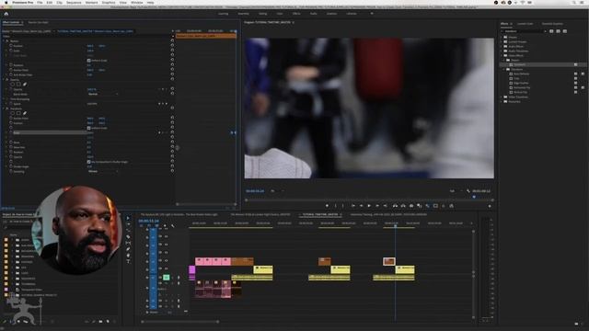This screenshot has height=331, width=589.
Task: Select the Type tool
Action: 128,261
